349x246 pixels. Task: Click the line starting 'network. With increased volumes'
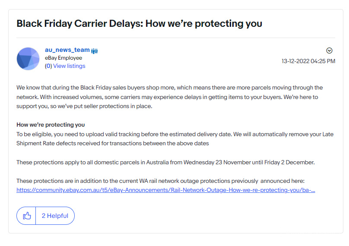[167, 97]
